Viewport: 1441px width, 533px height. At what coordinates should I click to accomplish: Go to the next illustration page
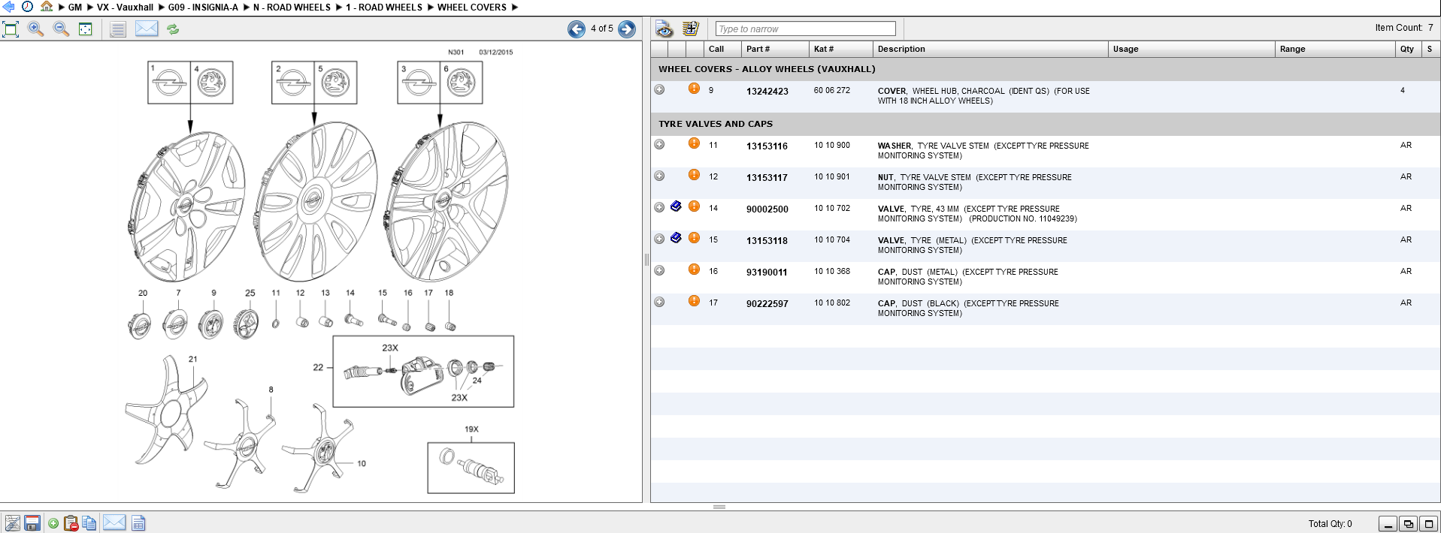[x=627, y=29]
